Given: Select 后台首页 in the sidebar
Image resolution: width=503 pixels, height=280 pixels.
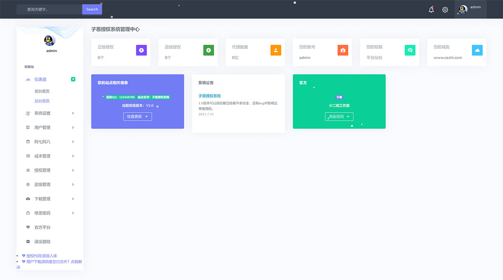Looking at the screenshot, I should 42,101.
